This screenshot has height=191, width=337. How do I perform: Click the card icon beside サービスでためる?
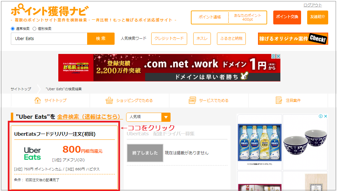click(192, 100)
